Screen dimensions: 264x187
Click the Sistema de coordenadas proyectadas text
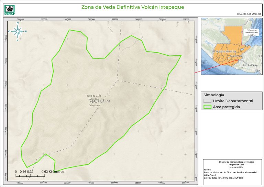[232, 162]
